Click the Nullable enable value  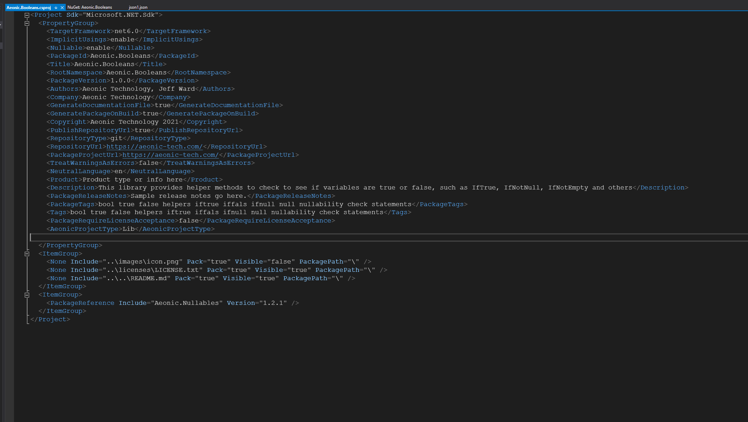tap(98, 48)
